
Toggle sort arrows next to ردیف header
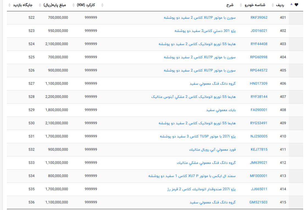(x=273, y=5)
